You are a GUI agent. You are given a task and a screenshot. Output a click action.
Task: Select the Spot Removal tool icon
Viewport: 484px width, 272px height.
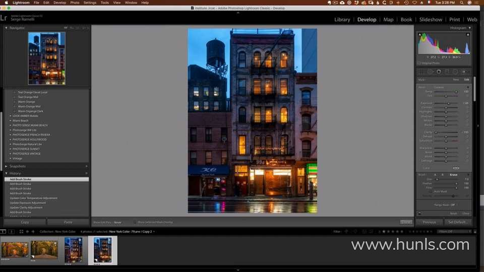[x=430, y=72]
